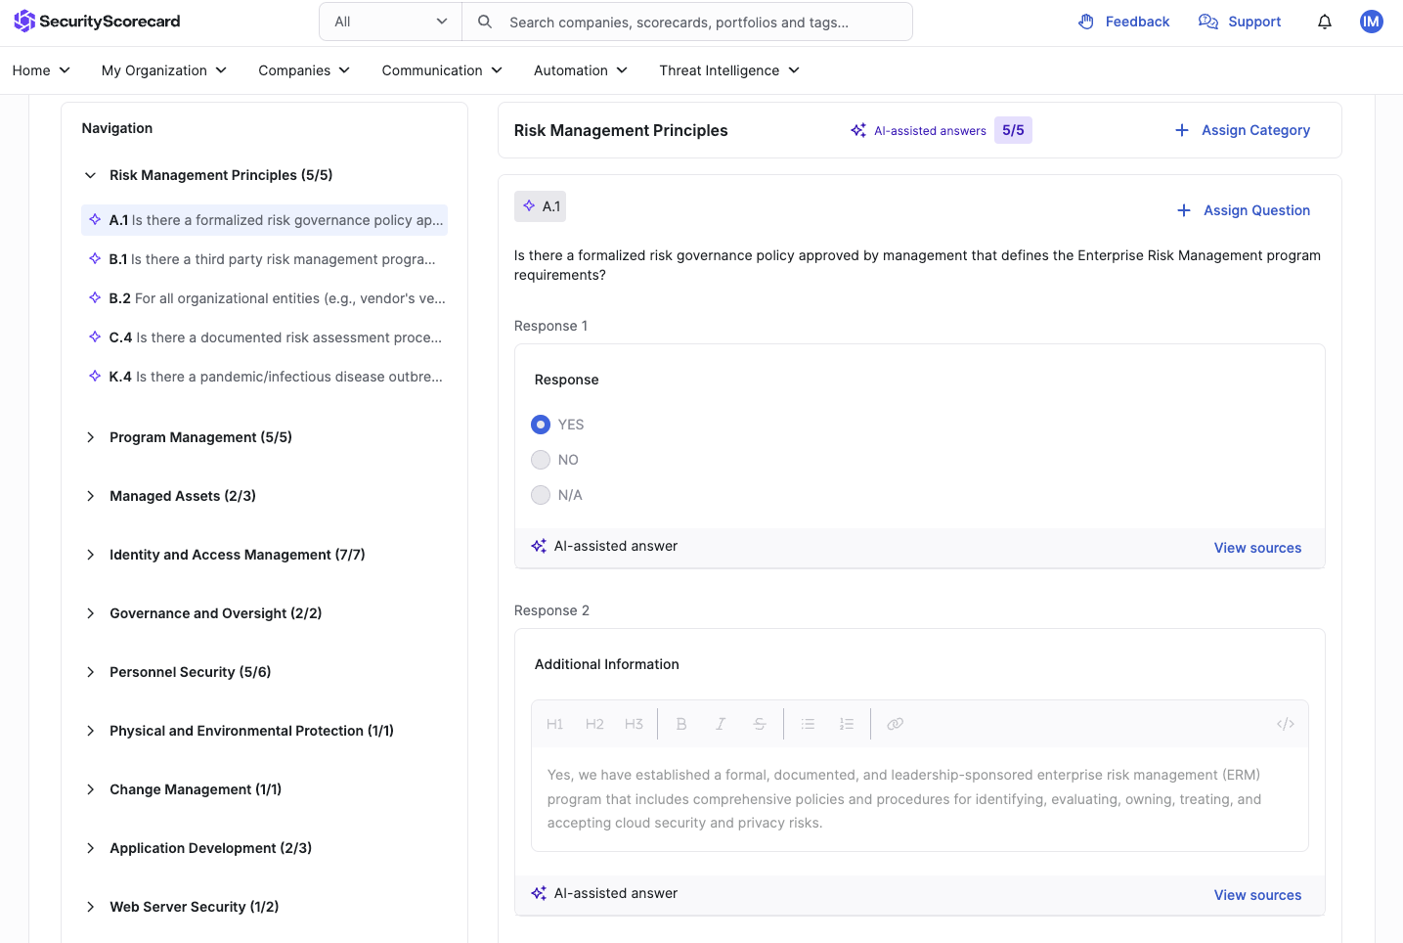1403x943 pixels.
Task: Expand Physical and Environmental Protection section
Action: [x=90, y=731]
